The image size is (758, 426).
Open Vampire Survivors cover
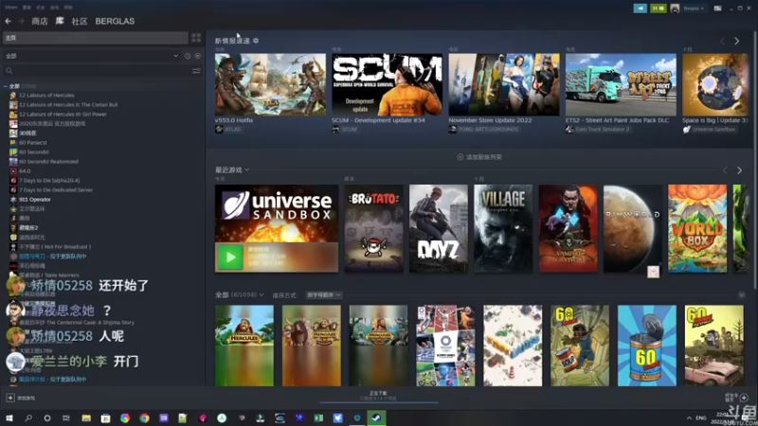[x=568, y=228]
